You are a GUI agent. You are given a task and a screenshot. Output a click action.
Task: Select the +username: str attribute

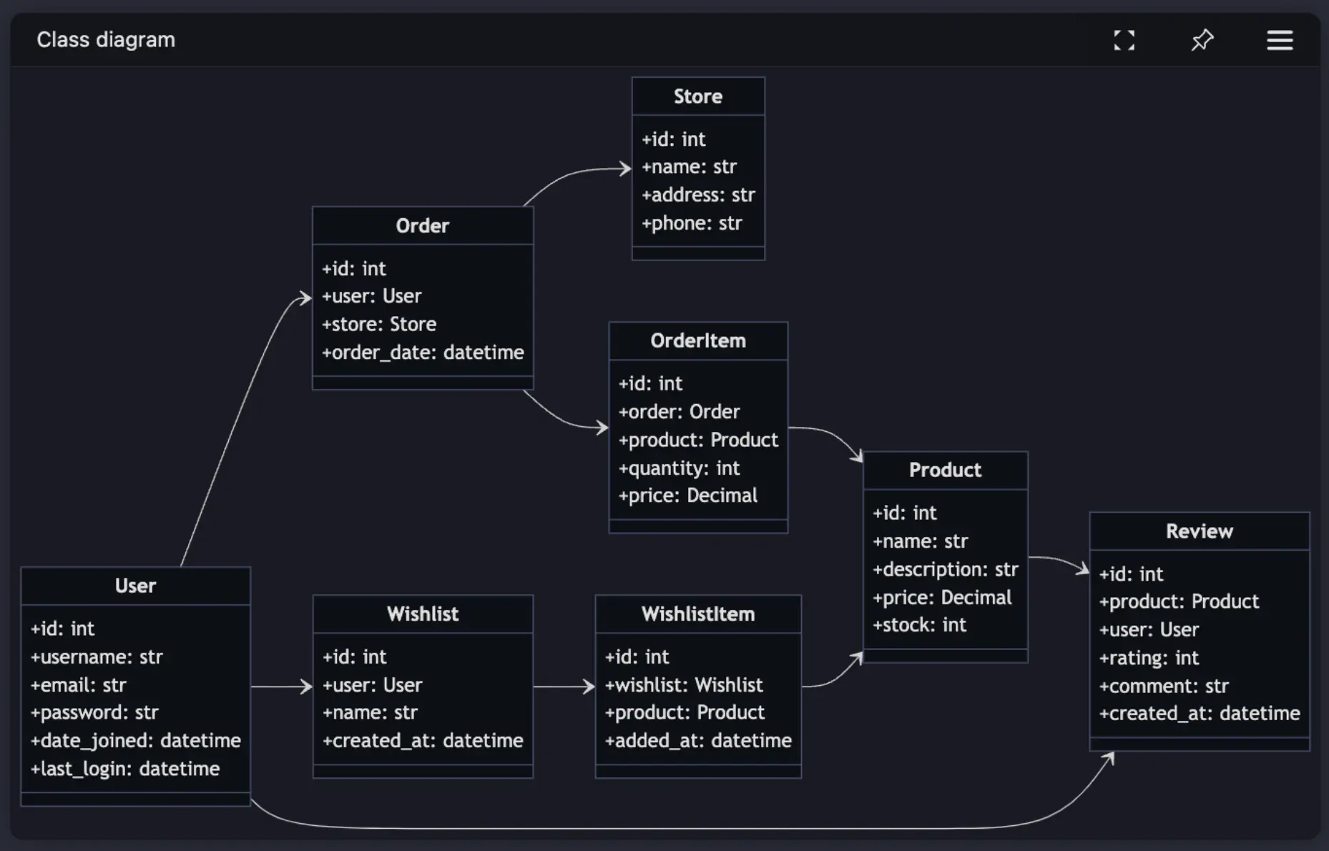pos(97,657)
